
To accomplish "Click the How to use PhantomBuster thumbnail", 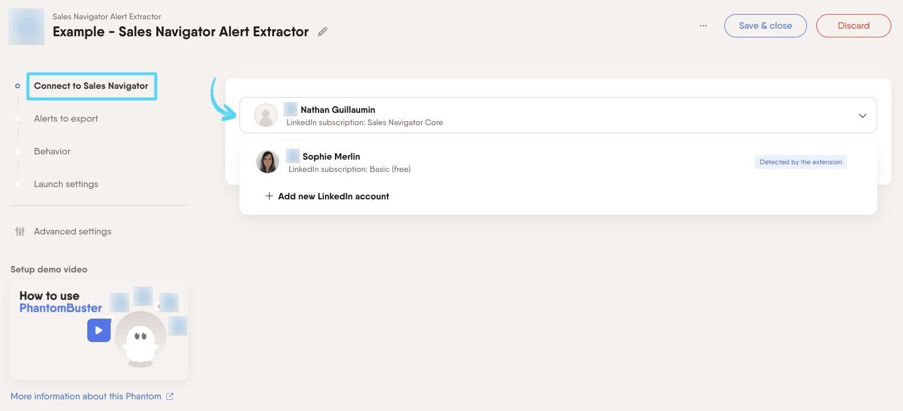I will click(x=99, y=330).
